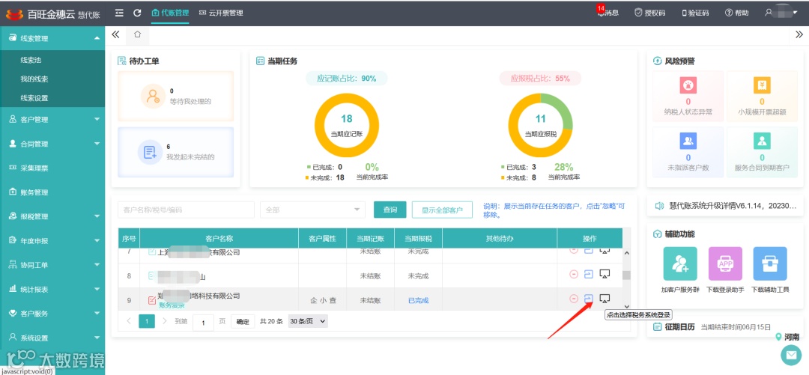
Task: Open the user account dropdown arrow
Action: pos(795,12)
